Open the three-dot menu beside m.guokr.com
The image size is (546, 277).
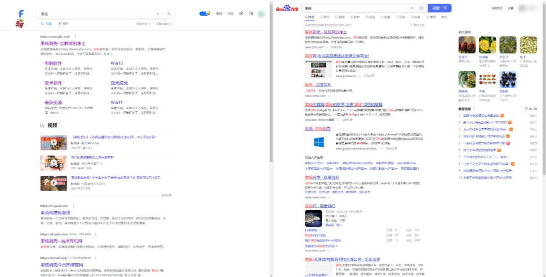[x=73, y=206]
